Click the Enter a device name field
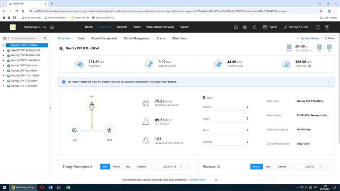340x191 pixels. click(x=27, y=38)
